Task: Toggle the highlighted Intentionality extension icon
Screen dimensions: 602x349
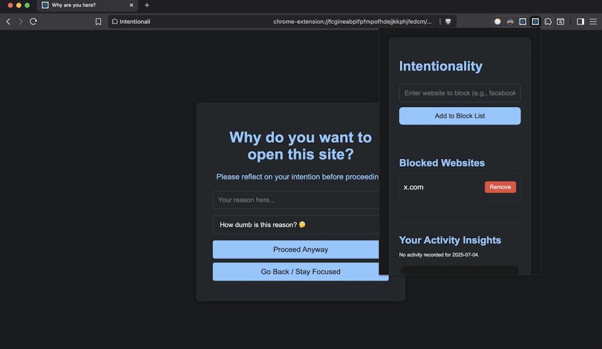Action: 535,21
